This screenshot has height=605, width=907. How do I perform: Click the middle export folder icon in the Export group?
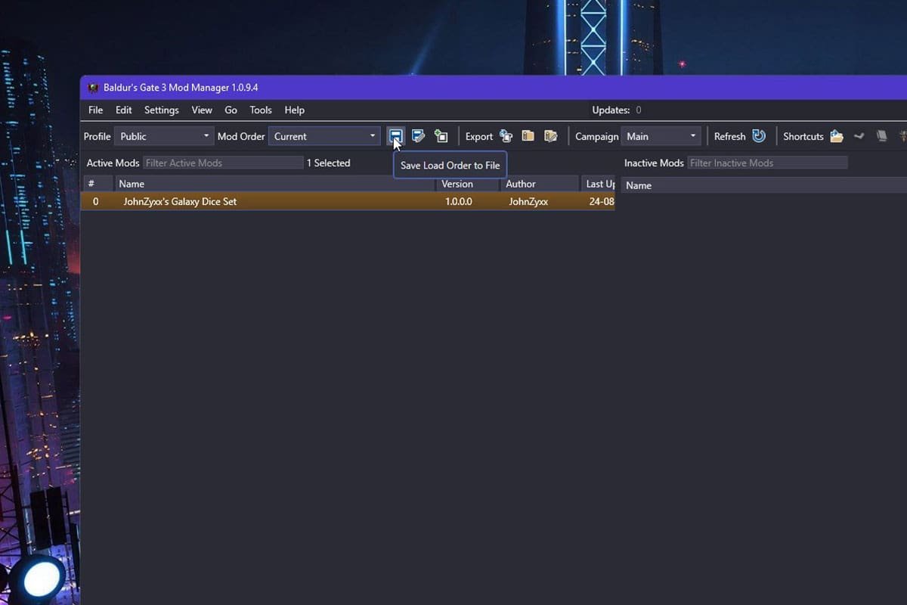point(528,136)
